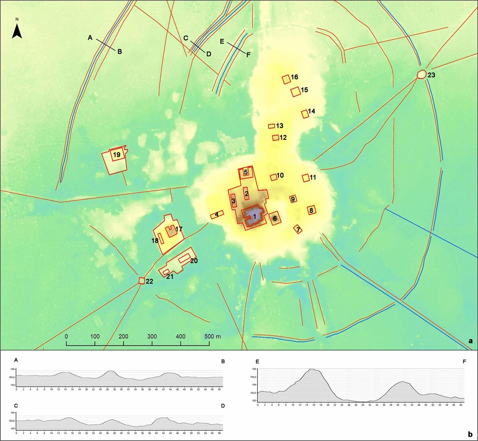
Task: Click the 184,5 value on the E–F profile axis
Action: (253, 377)
